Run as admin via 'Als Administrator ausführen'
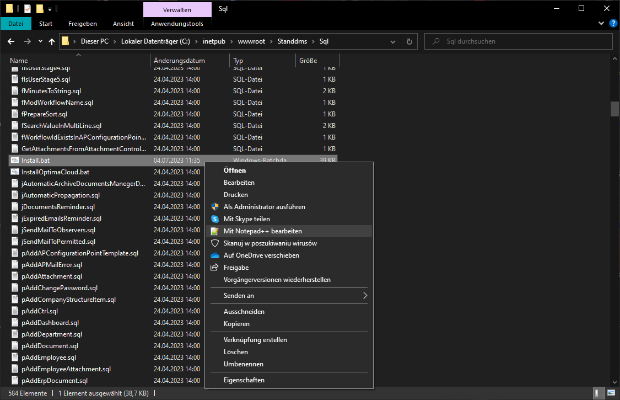This screenshot has height=400, width=620. click(x=264, y=207)
